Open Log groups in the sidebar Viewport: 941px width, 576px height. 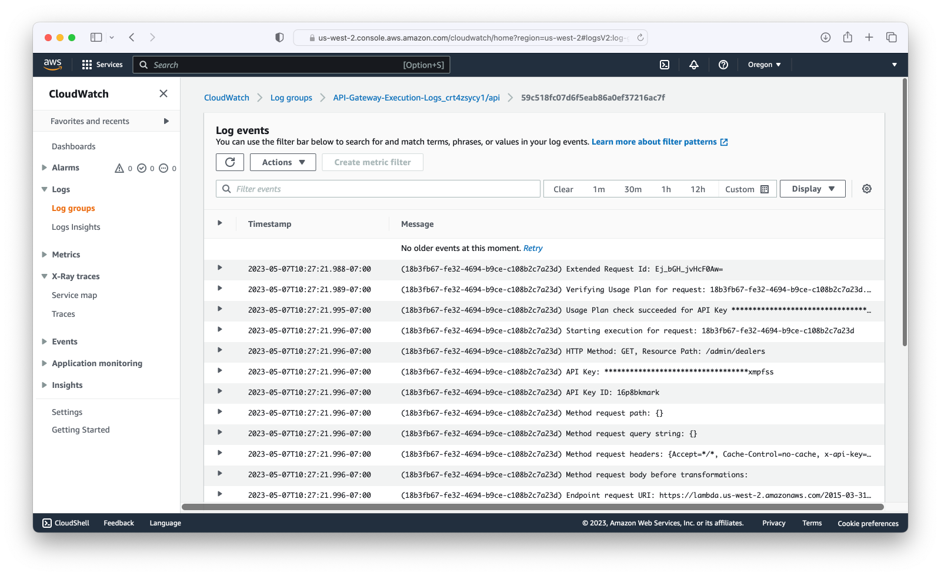pyautogui.click(x=74, y=208)
